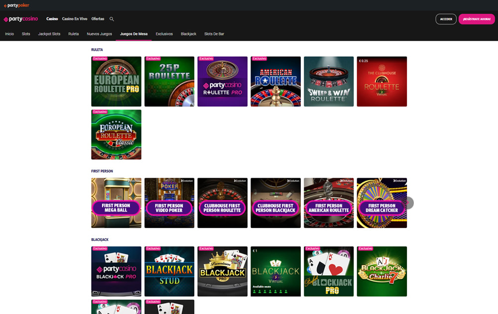Open the Ofertas menu item

click(x=98, y=19)
